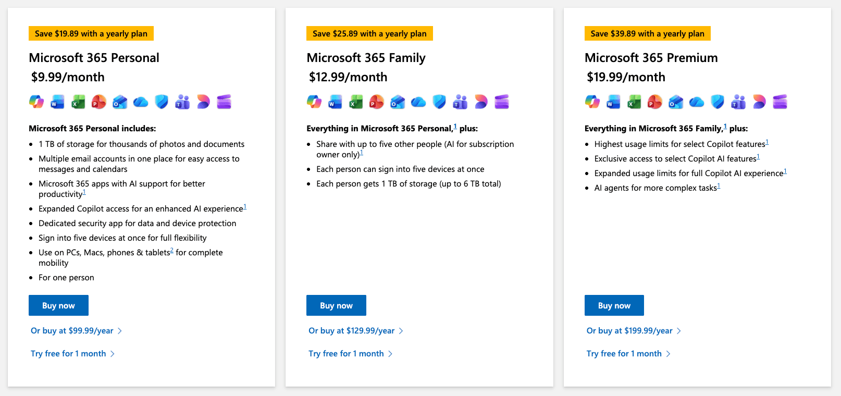Start the Premium plan free one-month trial

(x=624, y=354)
